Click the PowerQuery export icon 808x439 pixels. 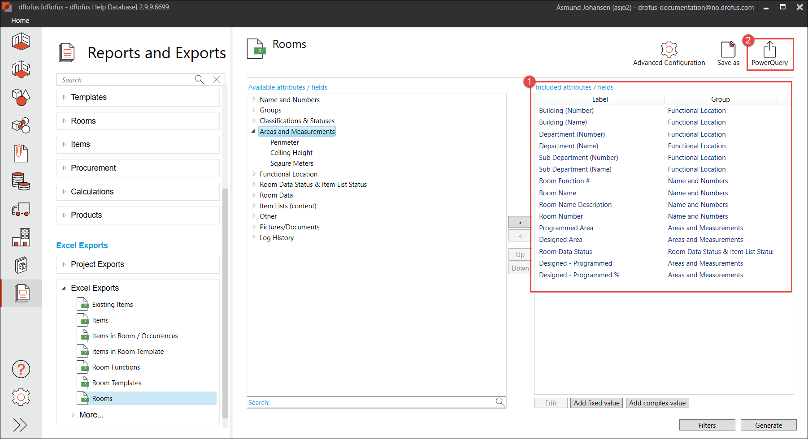(769, 49)
